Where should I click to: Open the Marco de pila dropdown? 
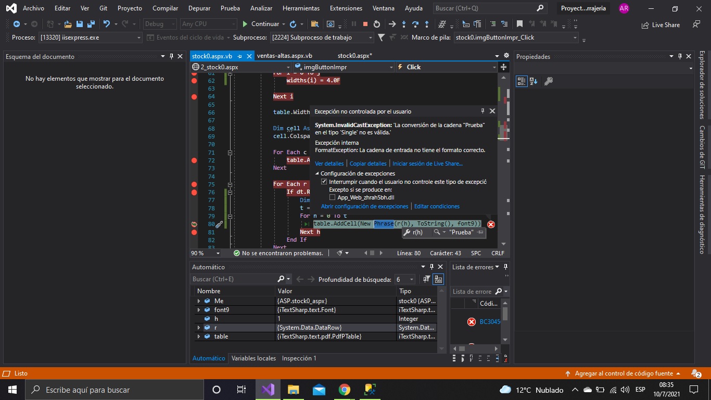tap(516, 37)
